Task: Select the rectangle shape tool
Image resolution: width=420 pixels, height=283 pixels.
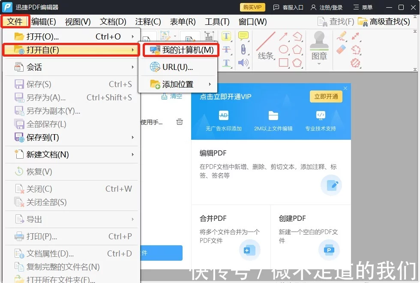Action: [283, 63]
